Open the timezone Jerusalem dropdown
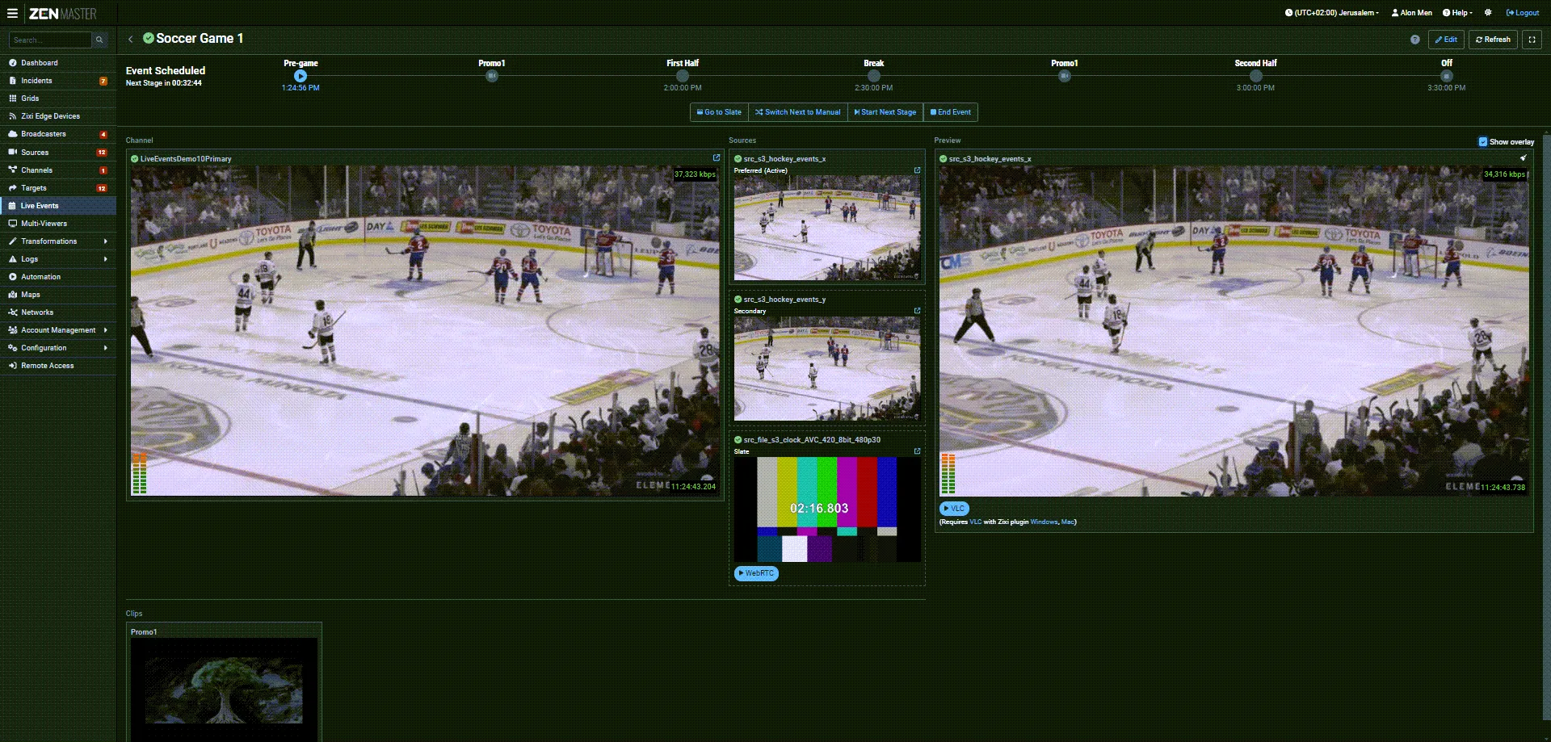Screen dimensions: 1551x742 (1332, 13)
